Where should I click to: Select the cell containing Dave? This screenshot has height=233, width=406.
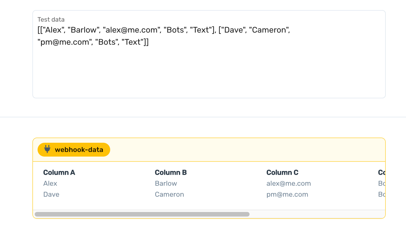click(x=51, y=194)
